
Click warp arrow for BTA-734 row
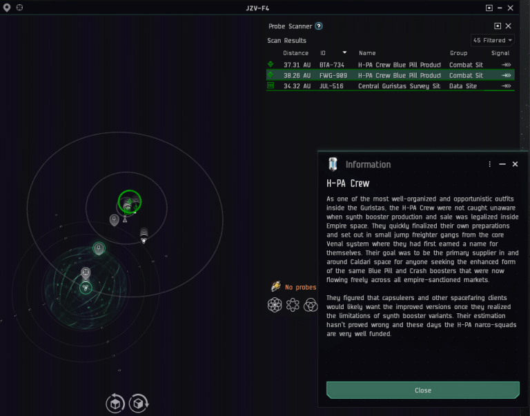tap(506, 65)
